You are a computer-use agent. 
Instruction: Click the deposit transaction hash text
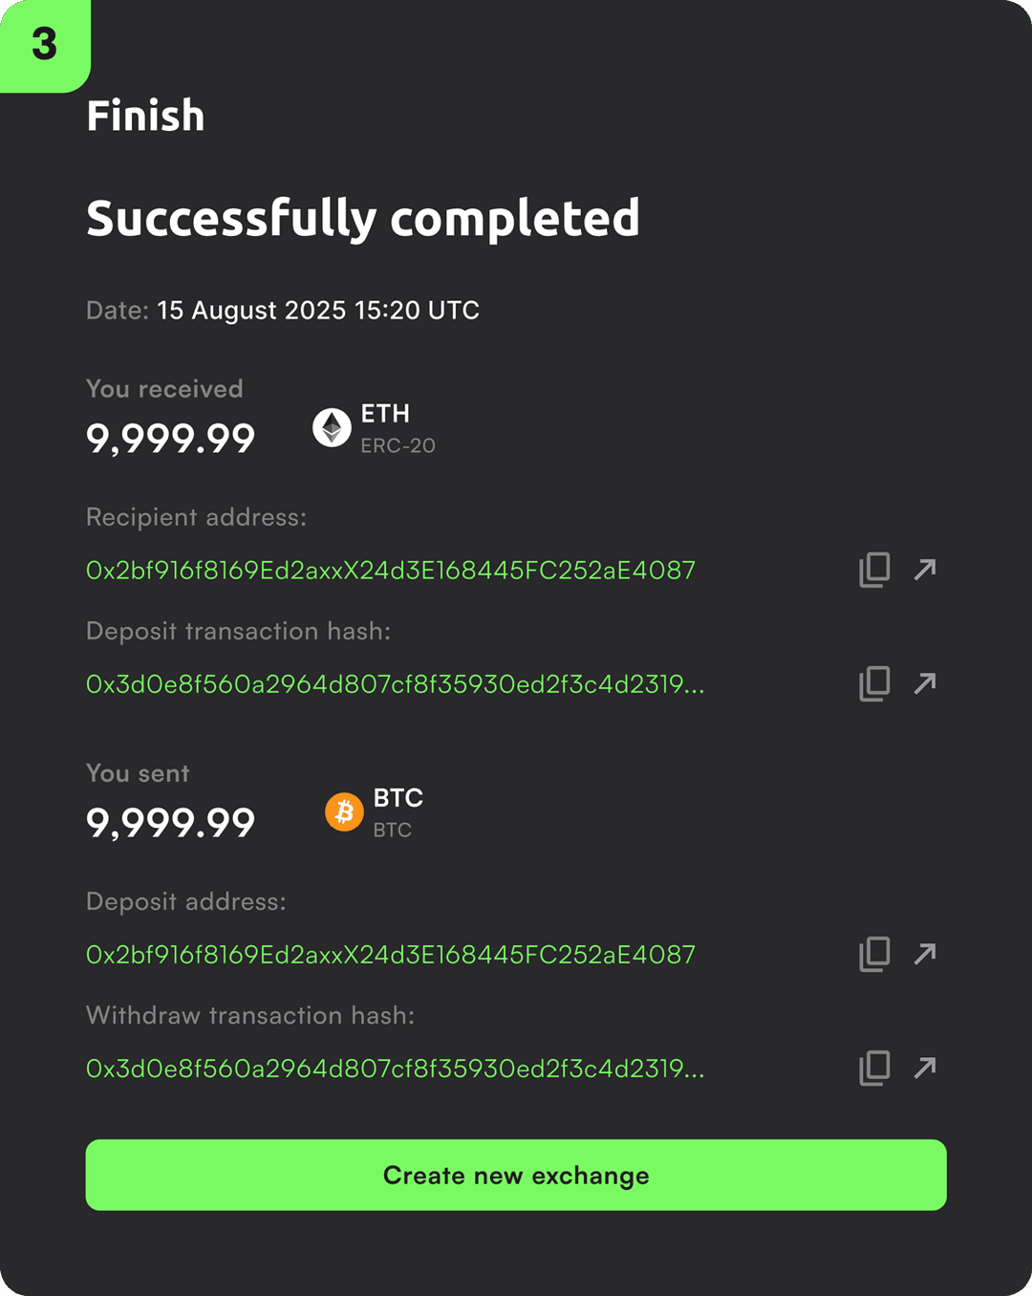[395, 684]
